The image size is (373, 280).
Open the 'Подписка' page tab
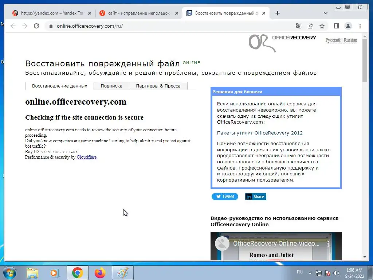[x=111, y=86]
